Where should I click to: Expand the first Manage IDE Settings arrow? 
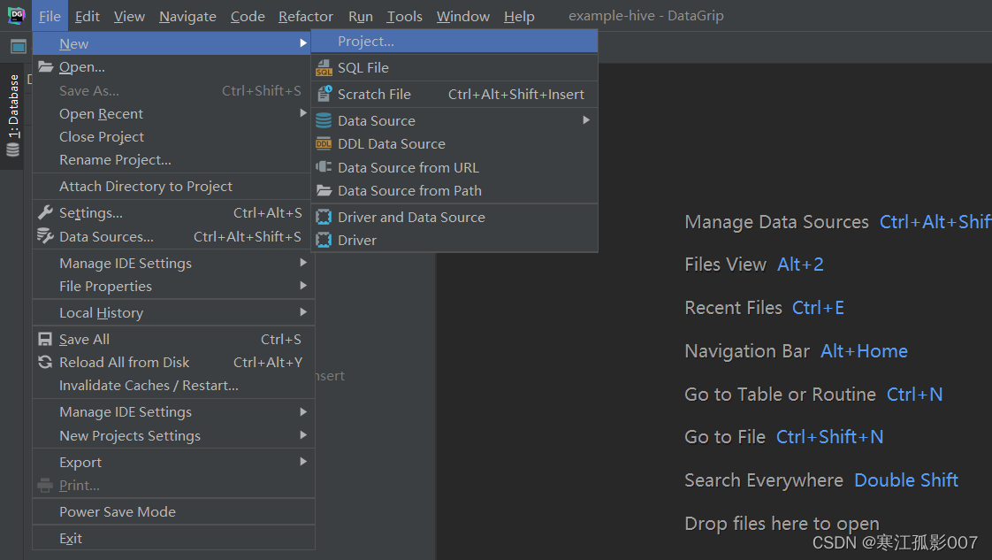(303, 262)
